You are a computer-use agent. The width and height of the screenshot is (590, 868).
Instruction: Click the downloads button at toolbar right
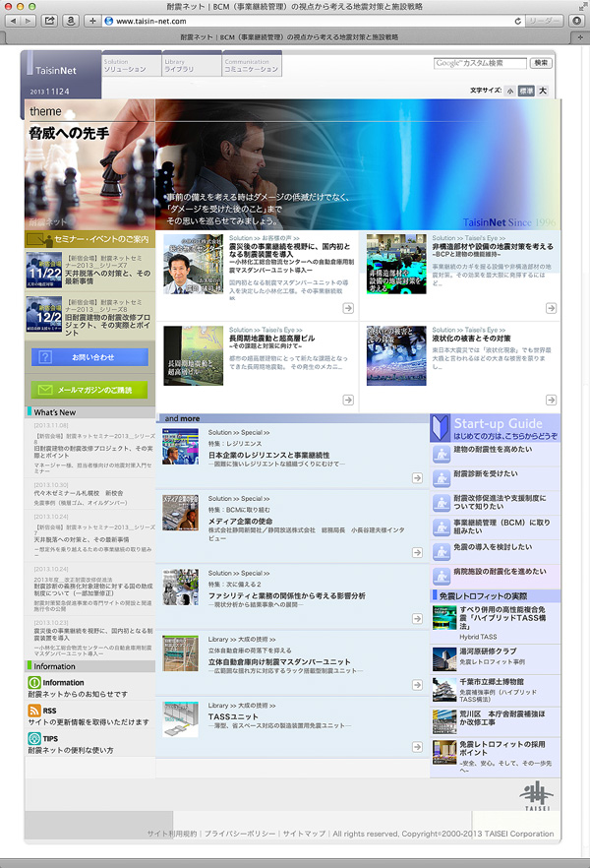[577, 21]
